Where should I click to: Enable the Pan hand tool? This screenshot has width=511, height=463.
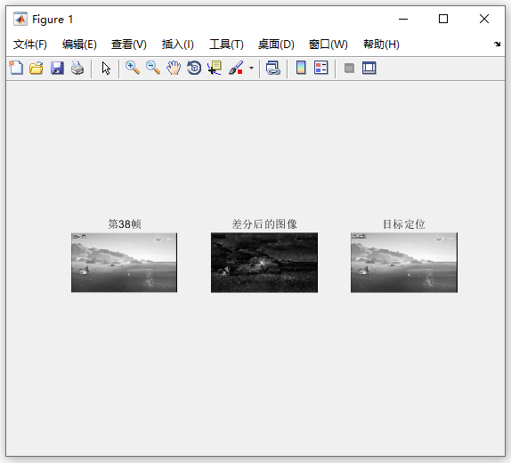click(x=174, y=69)
